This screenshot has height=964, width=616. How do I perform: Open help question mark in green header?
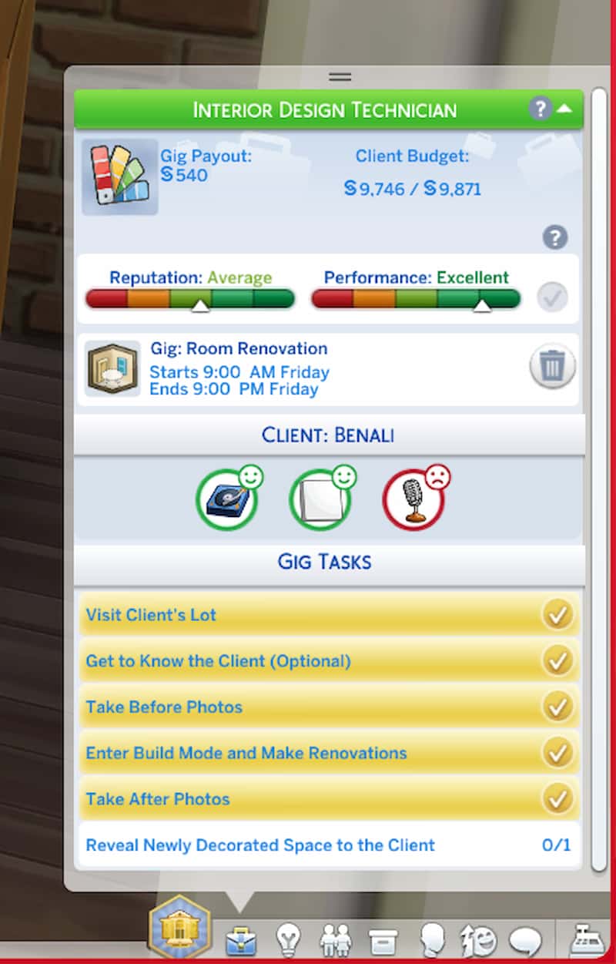pyautogui.click(x=541, y=109)
